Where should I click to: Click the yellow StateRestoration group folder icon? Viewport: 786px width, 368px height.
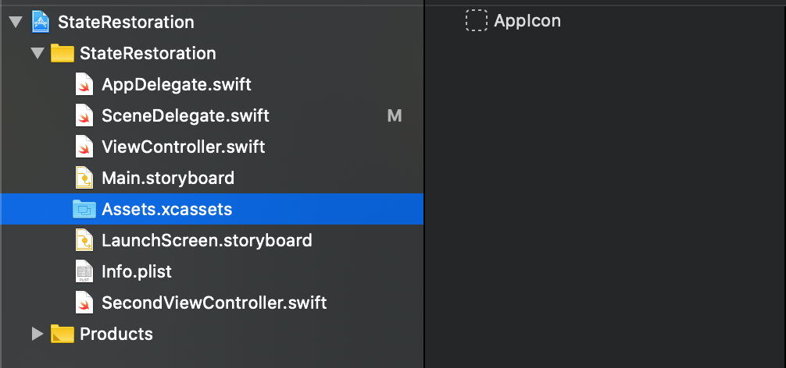point(63,53)
